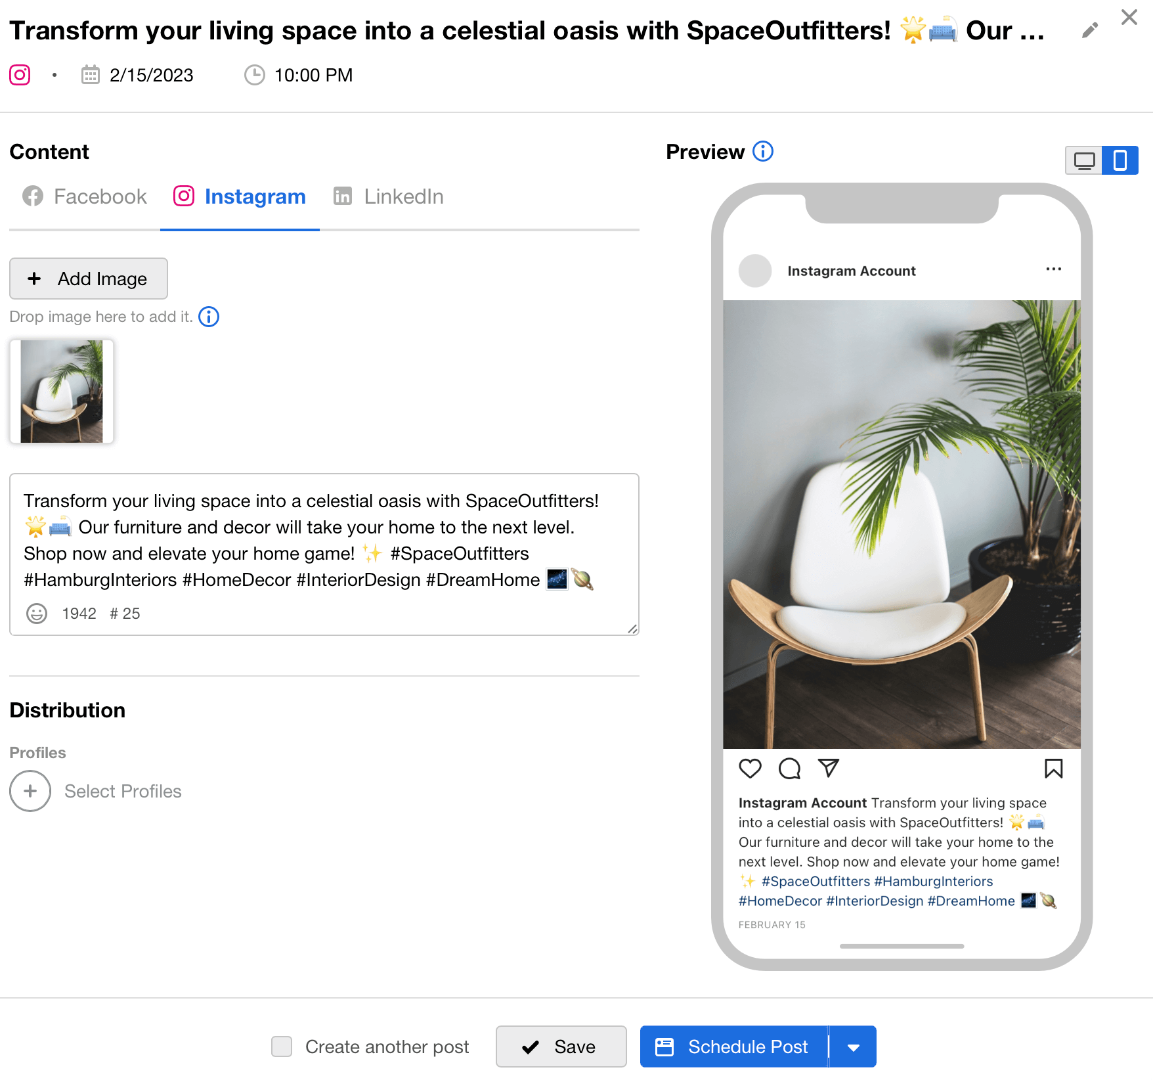Image resolution: width=1153 pixels, height=1080 pixels.
Task: Click the bookmark icon in preview
Action: 1054,768
